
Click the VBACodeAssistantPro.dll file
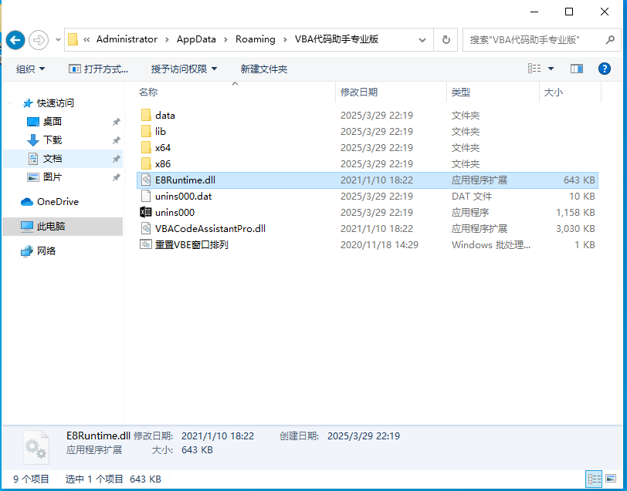click(x=209, y=228)
